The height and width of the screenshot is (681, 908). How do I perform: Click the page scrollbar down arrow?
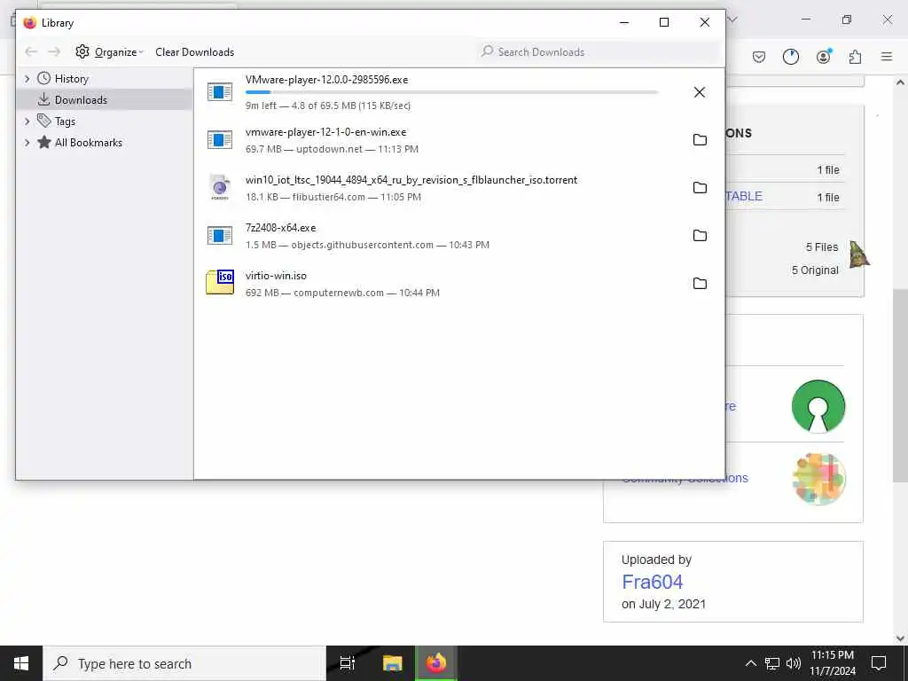[900, 638]
